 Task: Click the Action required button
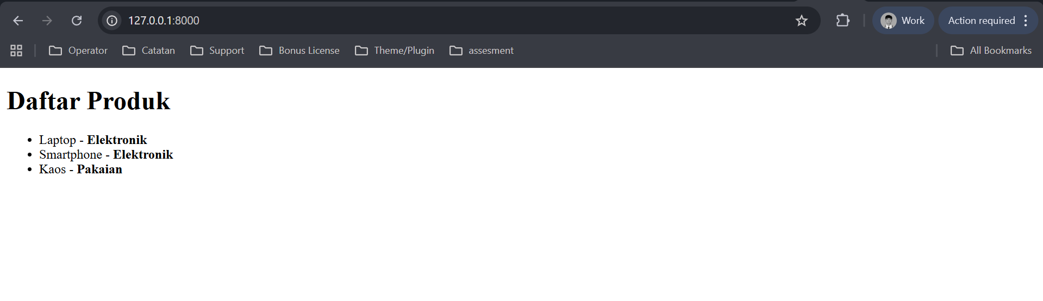click(x=981, y=21)
